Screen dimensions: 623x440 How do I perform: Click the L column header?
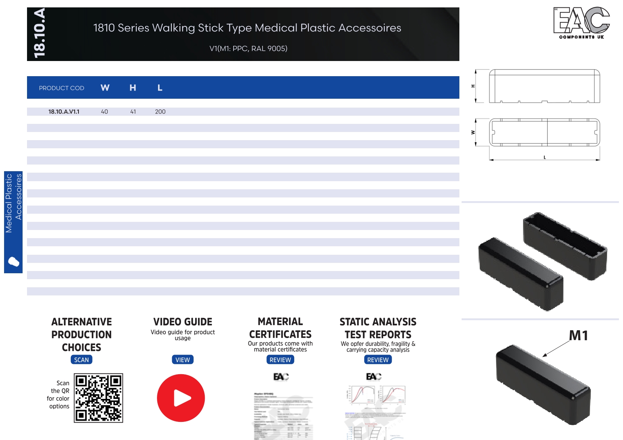tap(160, 88)
